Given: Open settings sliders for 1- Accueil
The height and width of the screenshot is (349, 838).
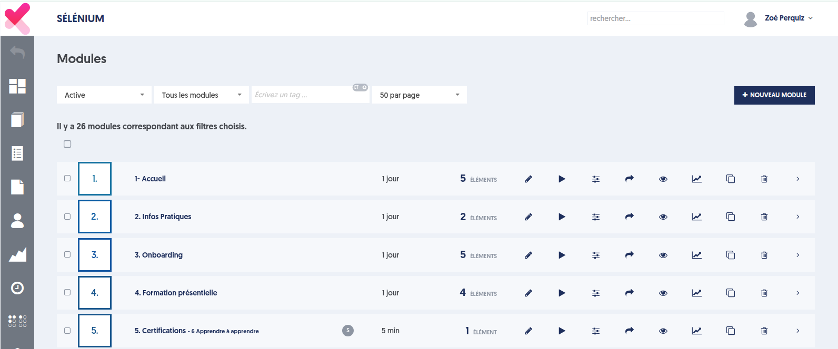Looking at the screenshot, I should tap(596, 179).
